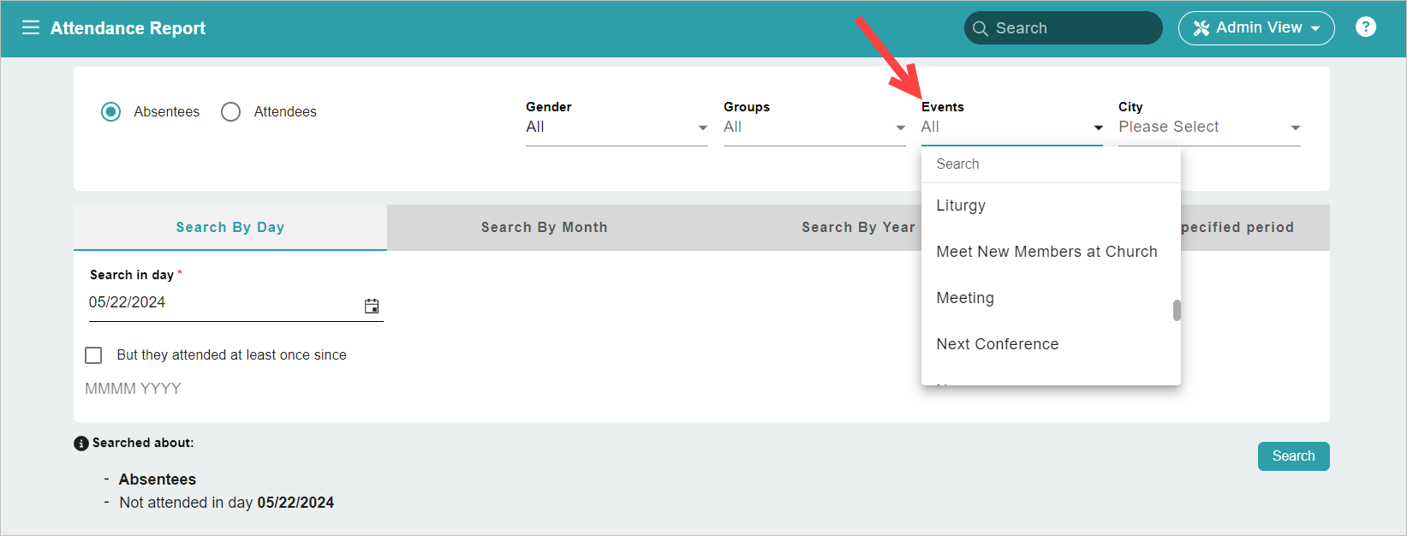Expand the Admin View menu
The width and height of the screenshot is (1407, 536).
coord(1256,28)
